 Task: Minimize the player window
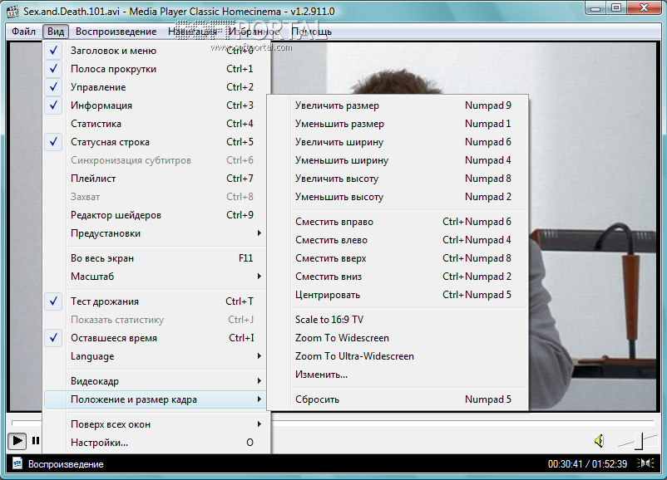pyautogui.click(x=596, y=8)
